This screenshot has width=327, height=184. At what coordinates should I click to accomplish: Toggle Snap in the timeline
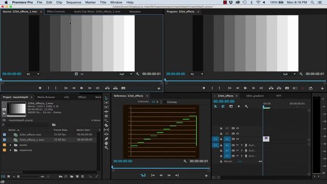pos(223,106)
